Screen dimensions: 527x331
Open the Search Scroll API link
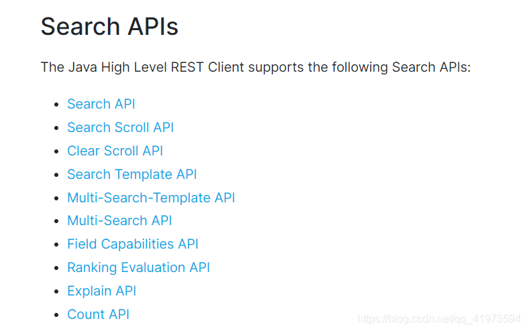point(120,127)
